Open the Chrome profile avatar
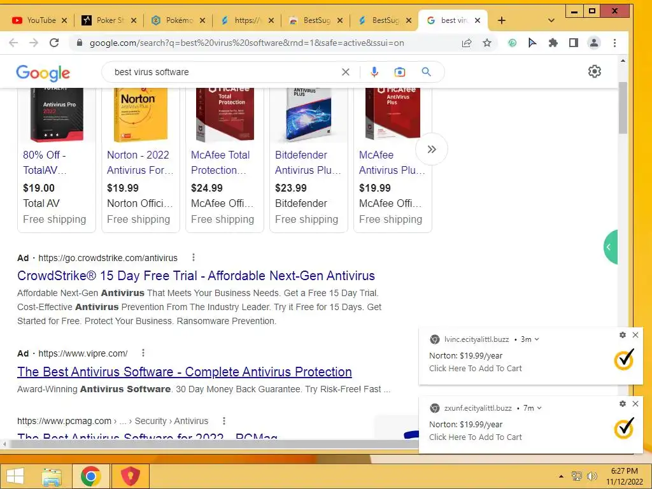Screen dimensions: 652x489 point(594,43)
